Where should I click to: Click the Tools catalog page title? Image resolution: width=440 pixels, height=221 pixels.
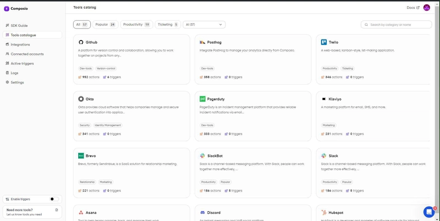click(x=85, y=8)
